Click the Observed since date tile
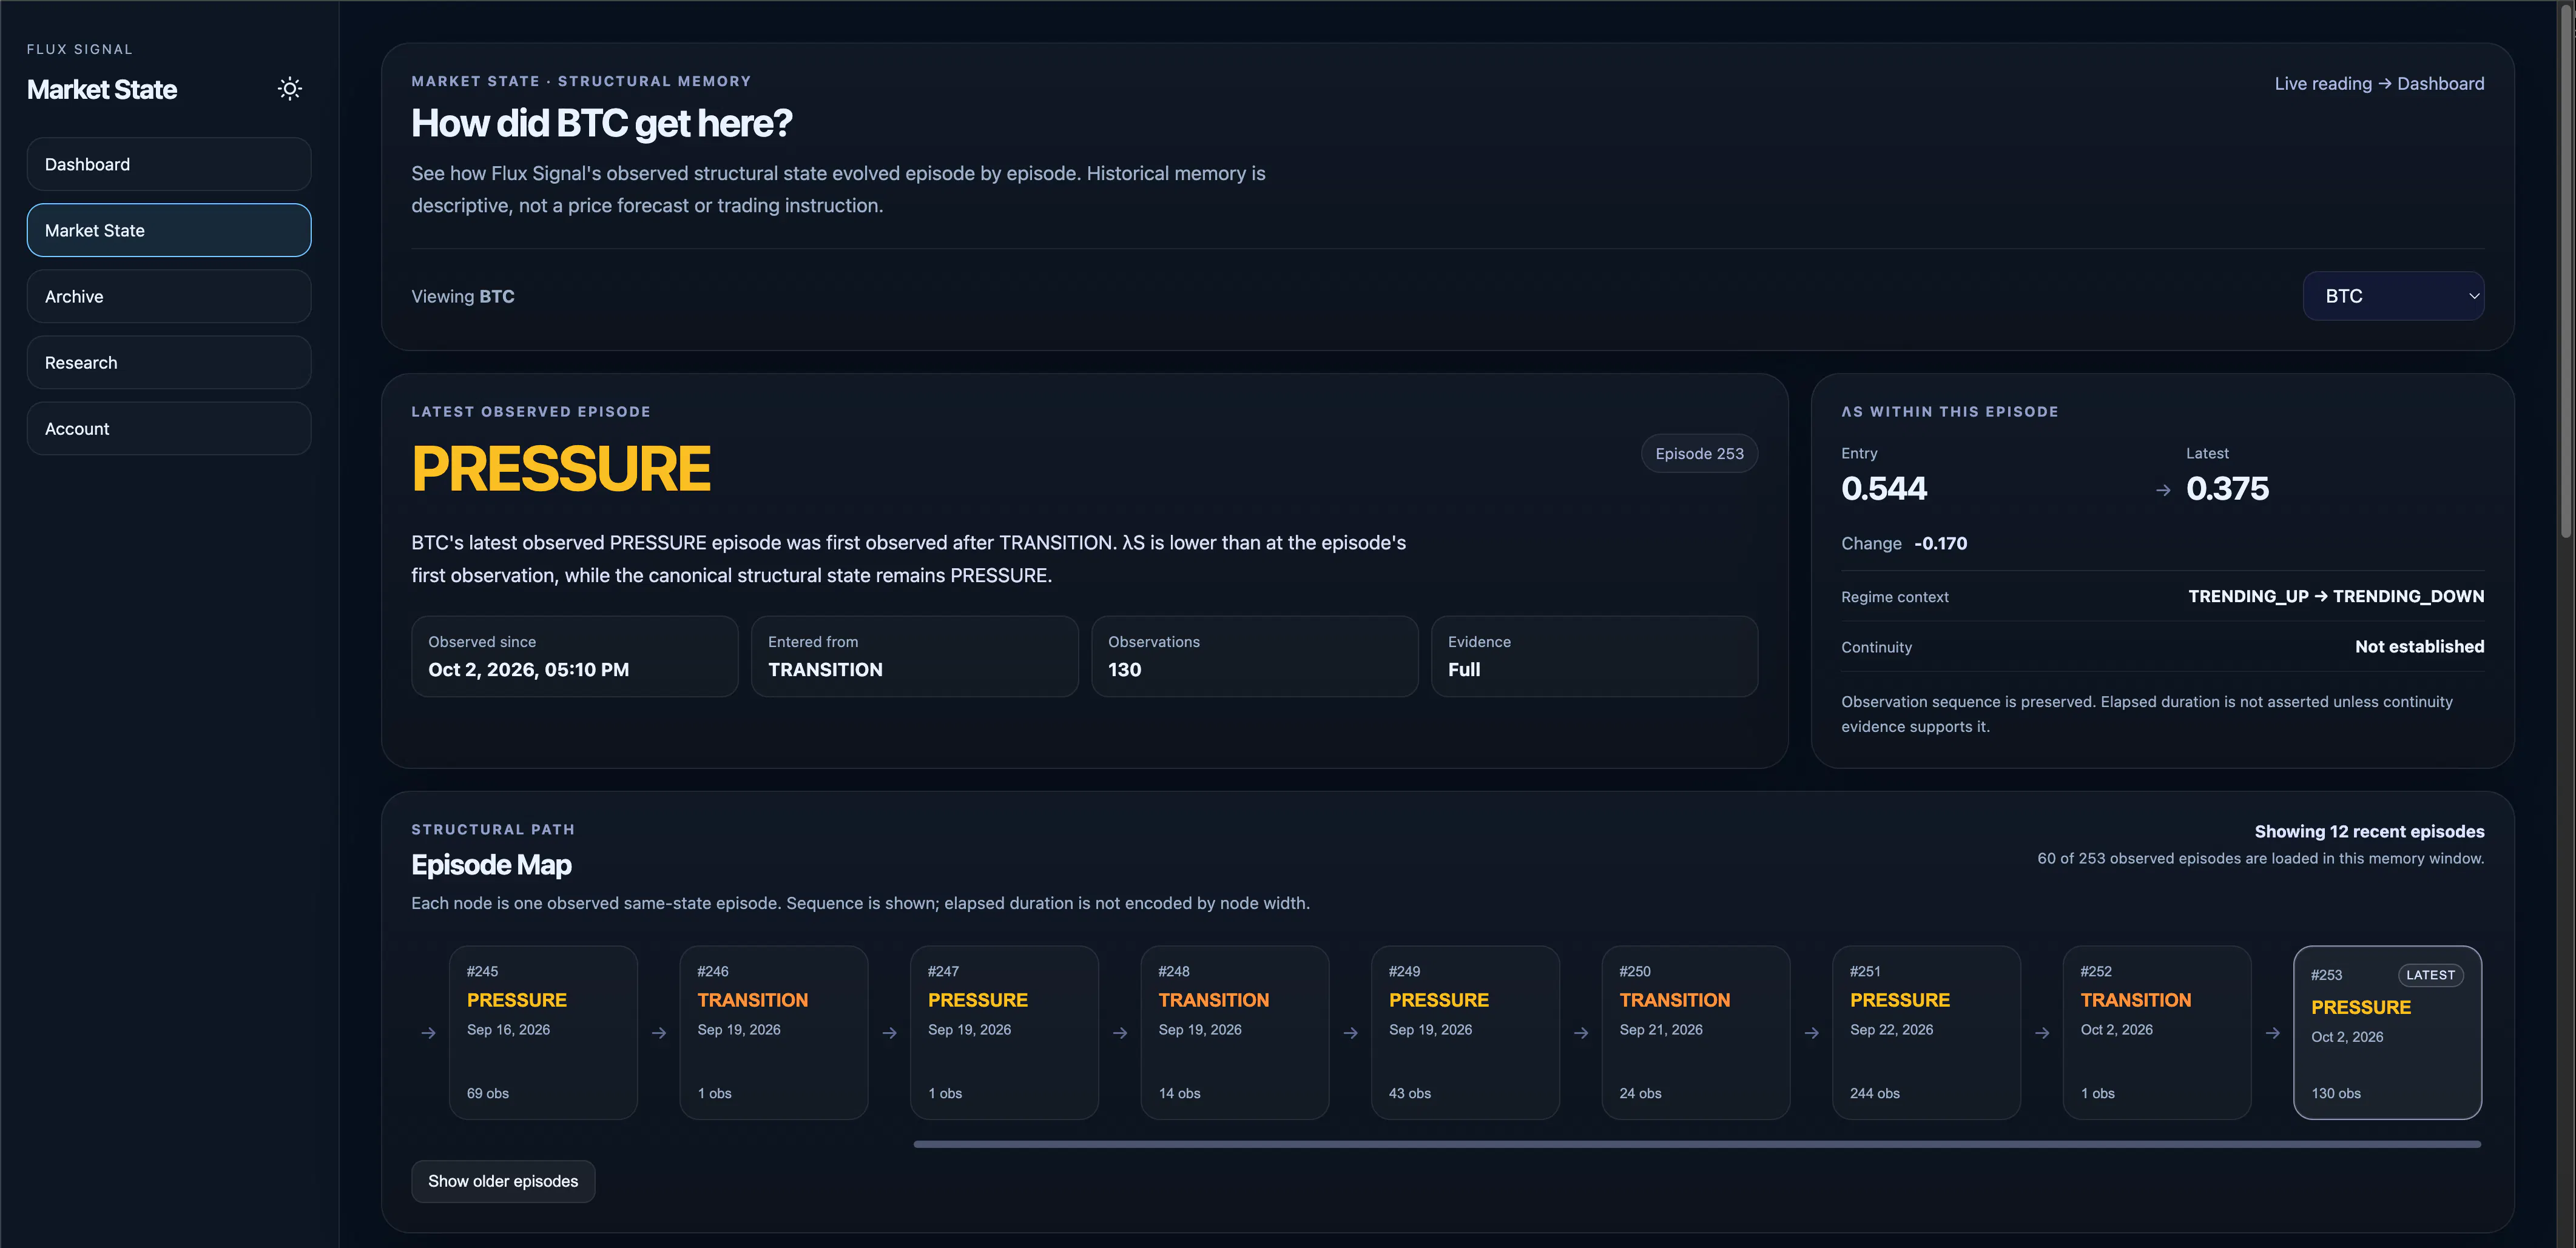This screenshot has height=1248, width=2576. click(x=575, y=657)
